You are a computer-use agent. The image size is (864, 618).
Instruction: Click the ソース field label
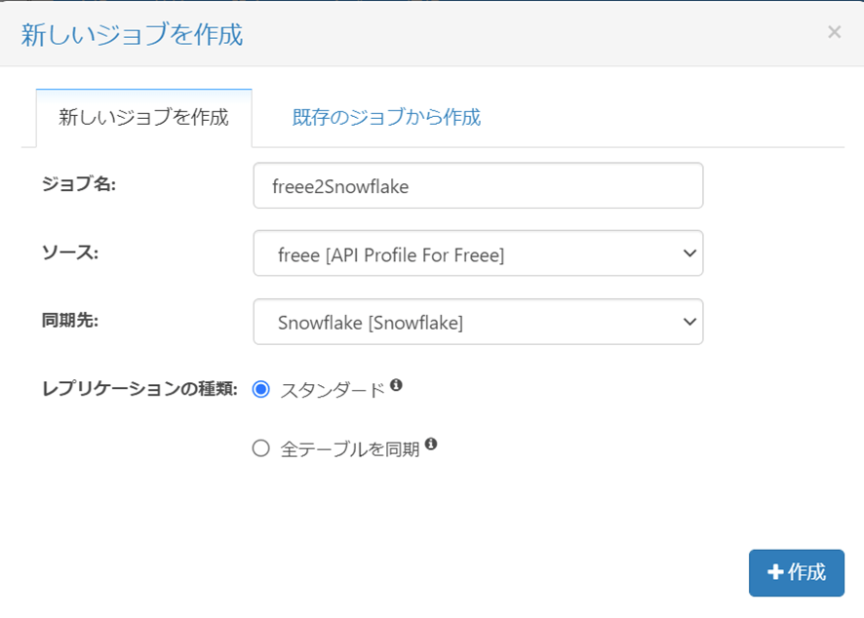click(71, 251)
